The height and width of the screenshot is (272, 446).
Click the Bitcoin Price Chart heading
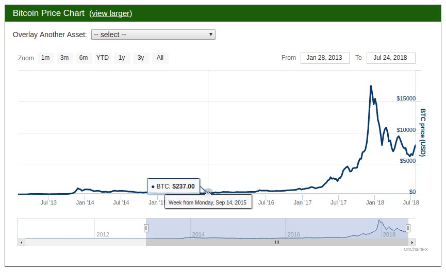[x=48, y=13]
